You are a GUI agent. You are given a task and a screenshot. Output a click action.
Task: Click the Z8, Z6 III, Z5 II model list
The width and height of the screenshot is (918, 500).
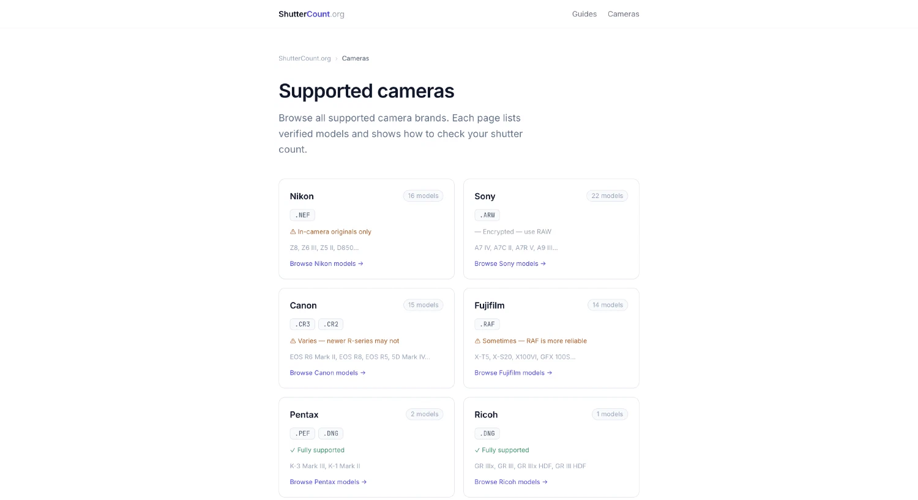tap(324, 248)
